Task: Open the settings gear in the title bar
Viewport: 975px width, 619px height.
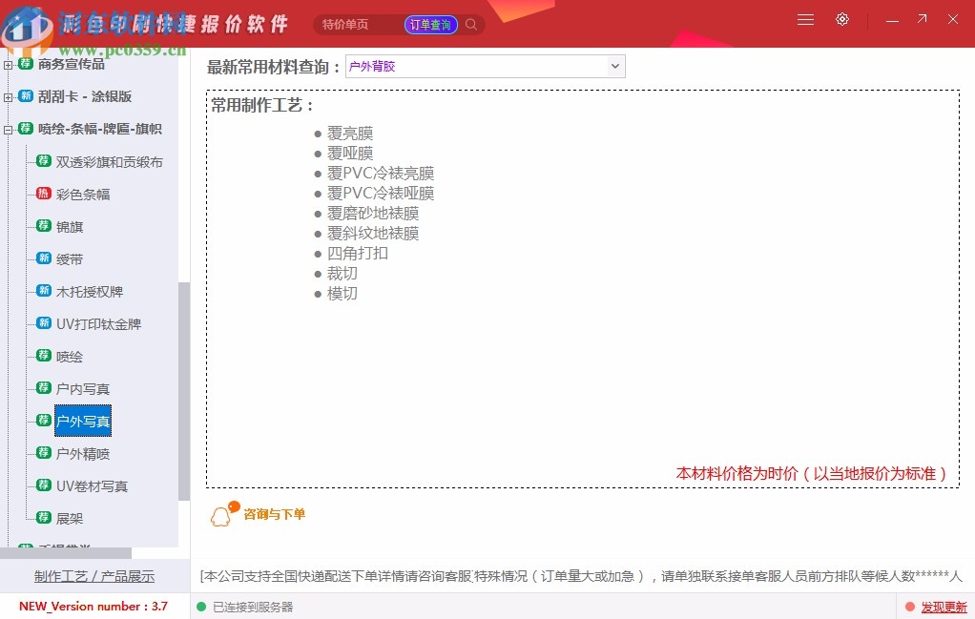Action: (841, 19)
